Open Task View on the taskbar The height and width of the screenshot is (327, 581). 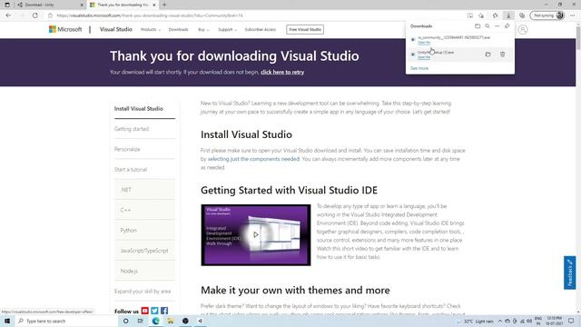click(140, 321)
